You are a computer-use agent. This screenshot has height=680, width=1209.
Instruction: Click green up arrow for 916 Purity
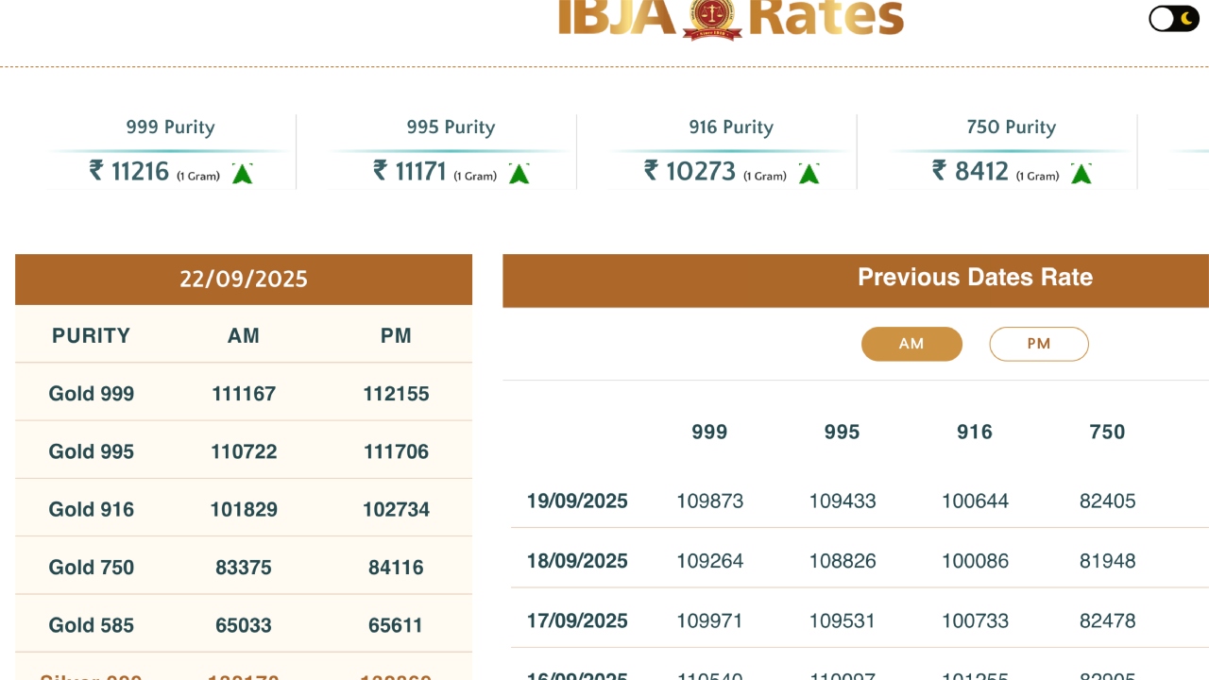[x=809, y=174]
